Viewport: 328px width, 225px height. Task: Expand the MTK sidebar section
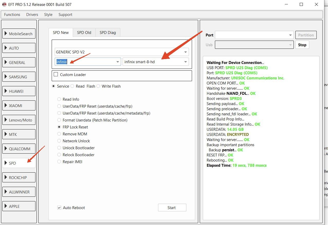(x=19, y=134)
